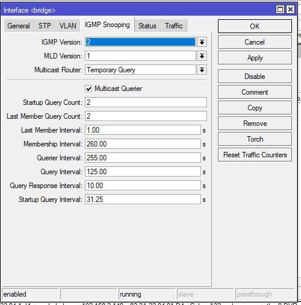This screenshot has height=305, width=301.
Task: Click the Last Member Query Count field
Action: (146, 116)
